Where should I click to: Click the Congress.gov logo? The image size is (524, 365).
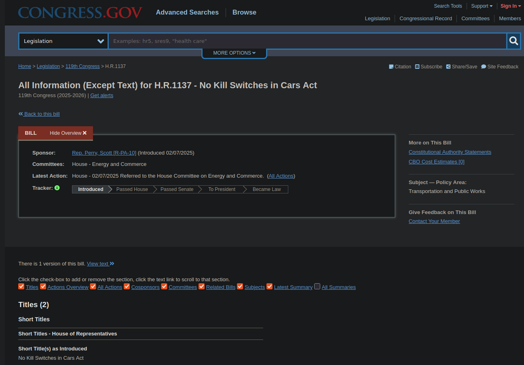coord(80,12)
